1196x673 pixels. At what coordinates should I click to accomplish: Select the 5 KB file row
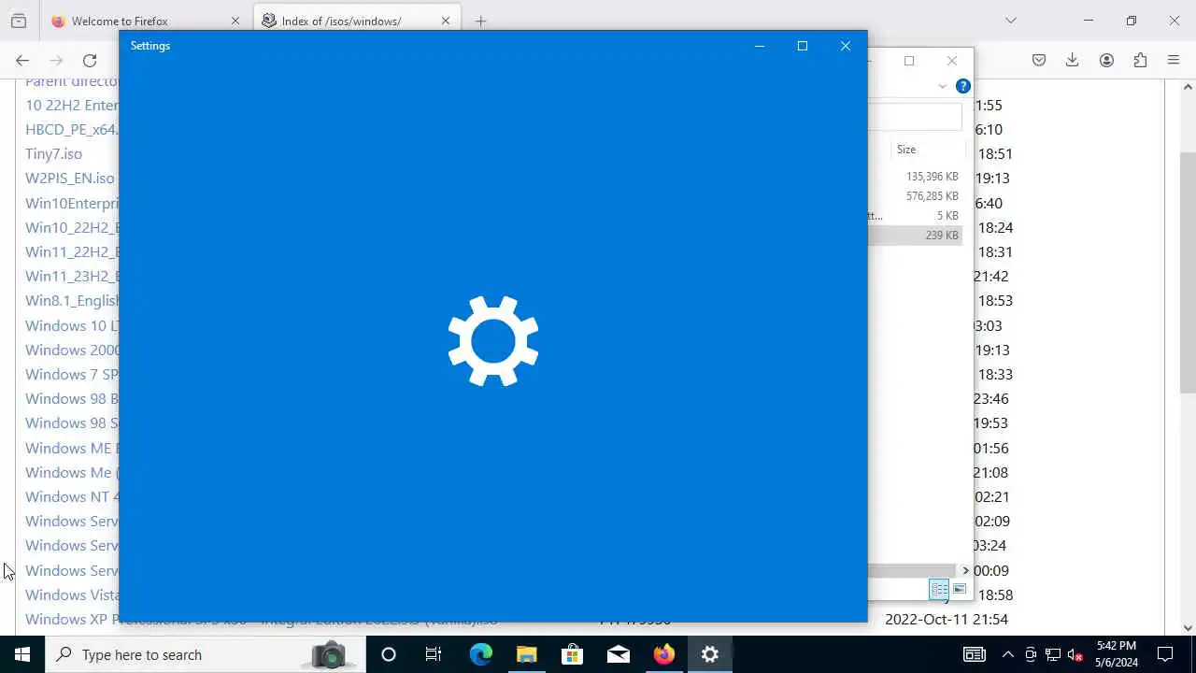click(915, 216)
